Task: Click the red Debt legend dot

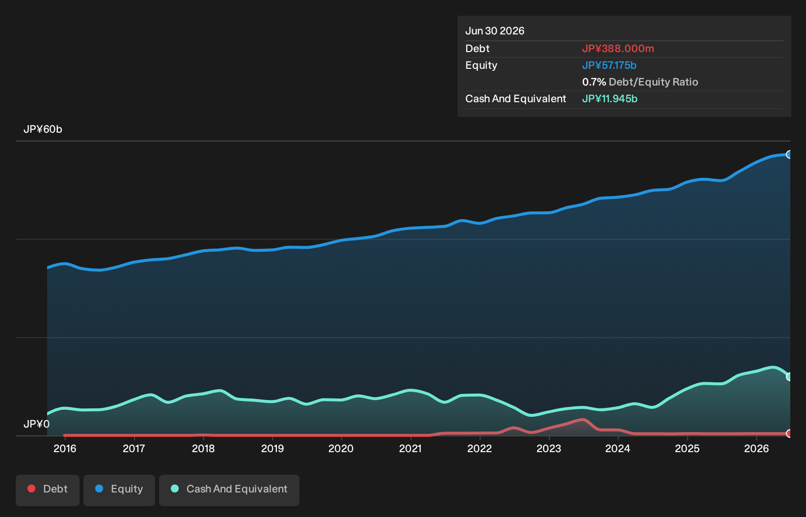Action: point(31,488)
